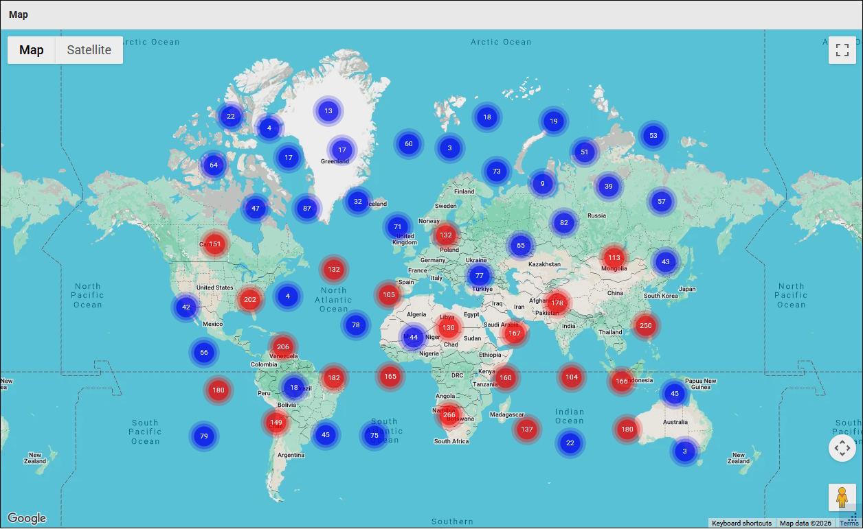The height and width of the screenshot is (529, 863).
Task: Open the red cluster marker 250
Action: pyautogui.click(x=645, y=326)
